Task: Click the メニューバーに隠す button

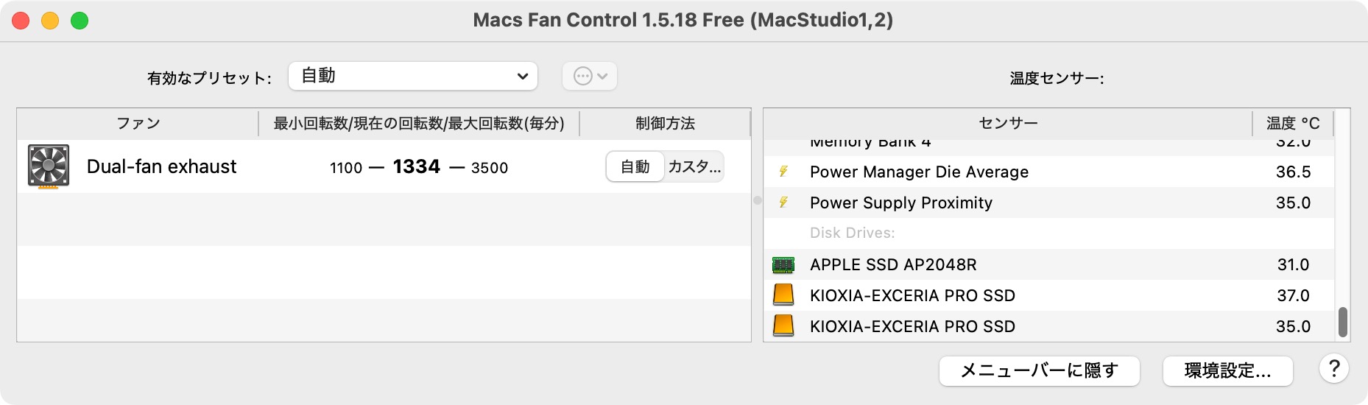Action: click(1039, 371)
